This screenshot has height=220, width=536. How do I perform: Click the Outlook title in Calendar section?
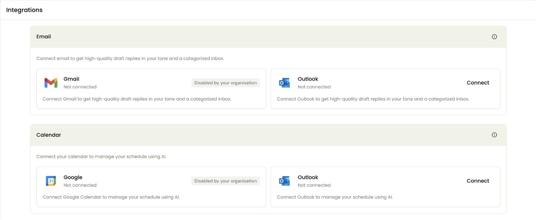tap(308, 177)
